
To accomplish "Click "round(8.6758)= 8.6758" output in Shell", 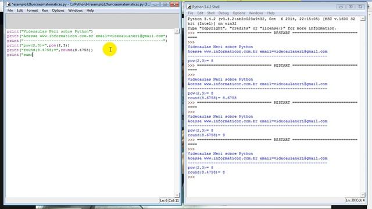I will pos(212,98).
